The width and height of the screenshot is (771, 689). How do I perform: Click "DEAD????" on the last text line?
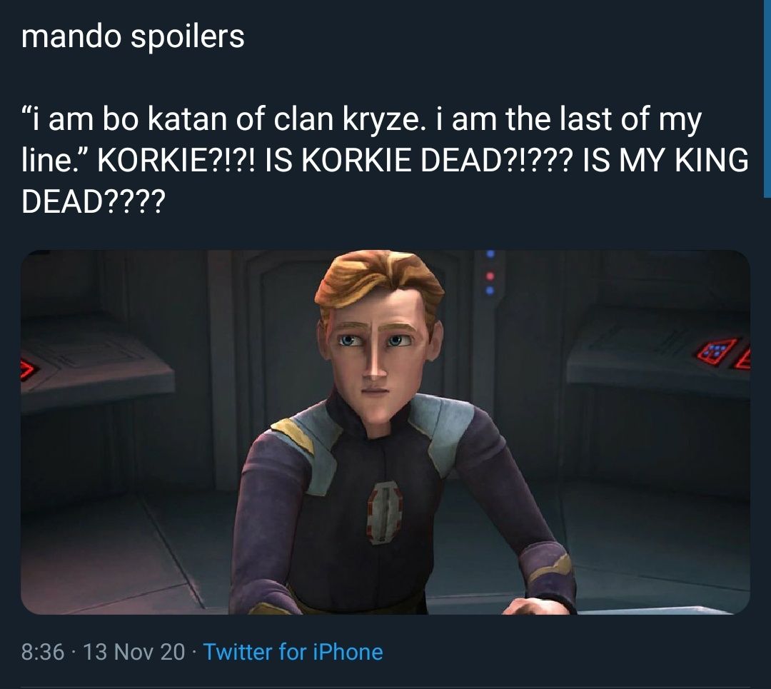pos(93,203)
